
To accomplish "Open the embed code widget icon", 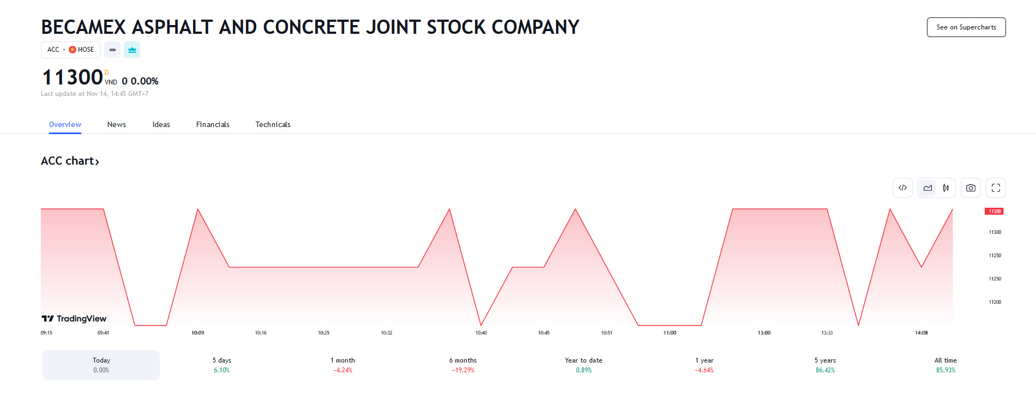I will tap(902, 188).
